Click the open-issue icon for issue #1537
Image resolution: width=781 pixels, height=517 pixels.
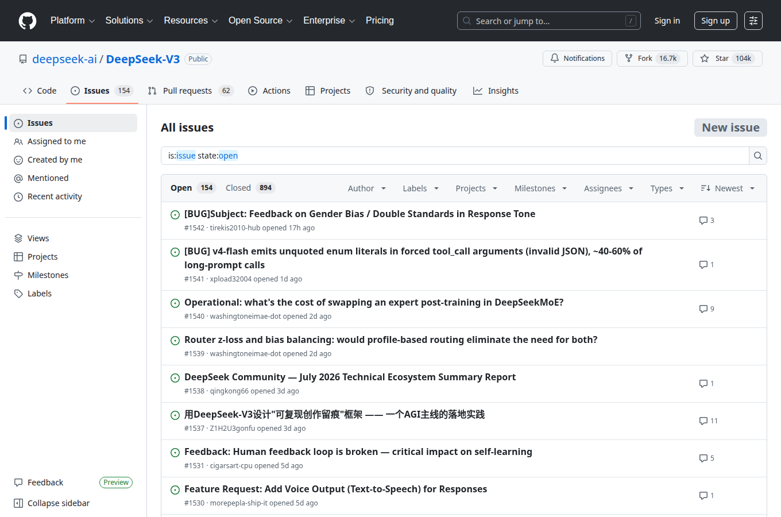pyautogui.click(x=175, y=415)
